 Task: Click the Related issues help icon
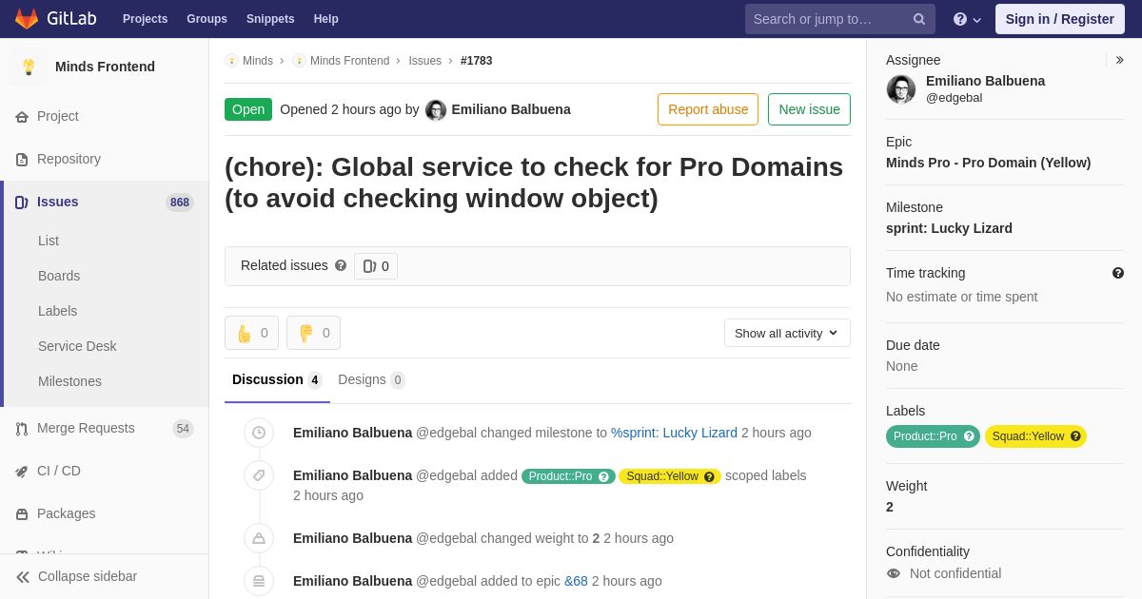(x=341, y=266)
